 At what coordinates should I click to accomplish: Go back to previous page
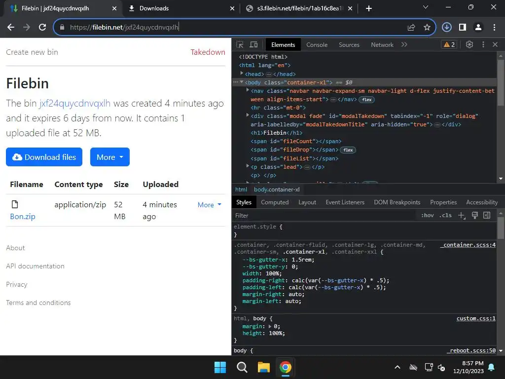11,27
